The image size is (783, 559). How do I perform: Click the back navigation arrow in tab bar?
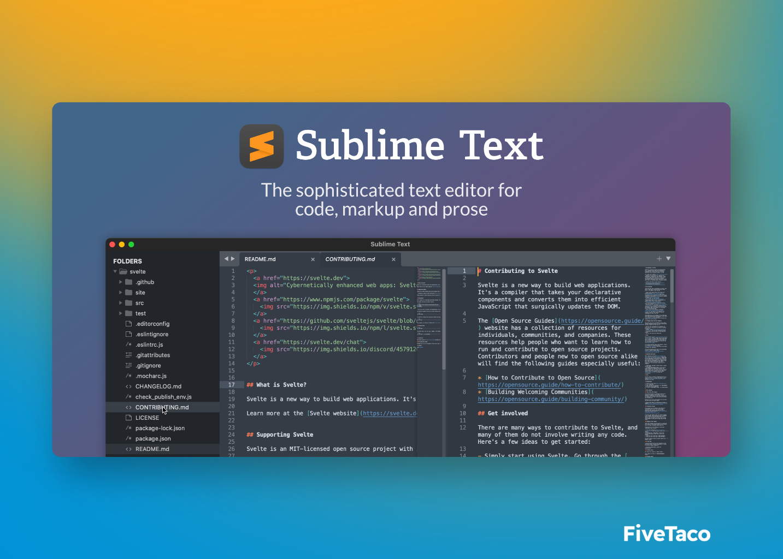pos(226,259)
